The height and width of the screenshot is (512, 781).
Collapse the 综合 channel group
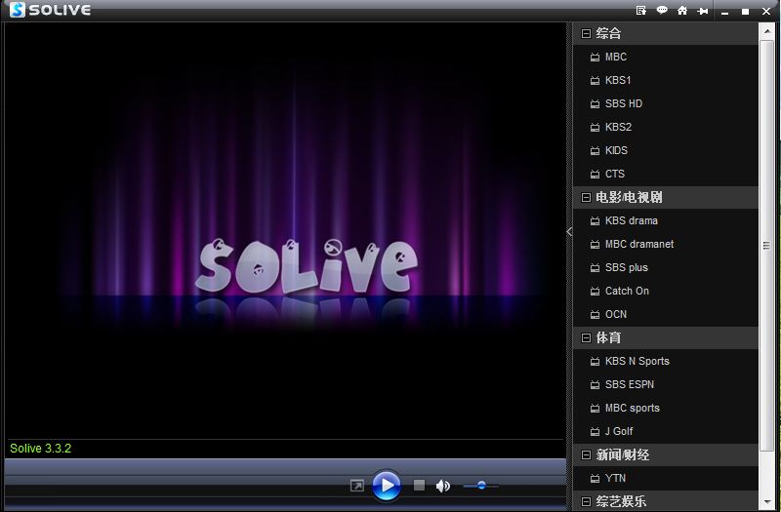[586, 33]
